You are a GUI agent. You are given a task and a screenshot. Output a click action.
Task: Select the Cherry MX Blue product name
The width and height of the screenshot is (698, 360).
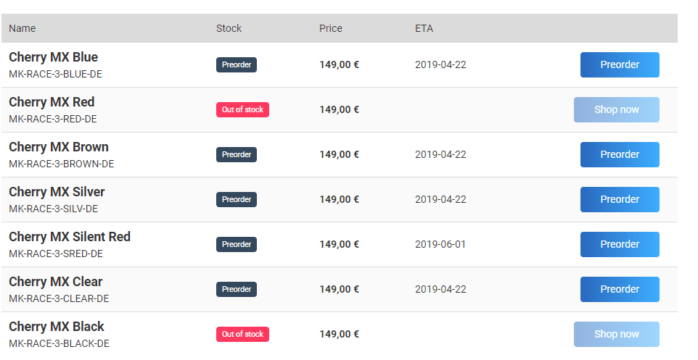point(53,57)
